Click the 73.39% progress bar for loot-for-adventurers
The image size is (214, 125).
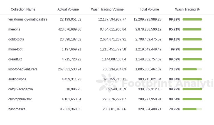click(192, 69)
